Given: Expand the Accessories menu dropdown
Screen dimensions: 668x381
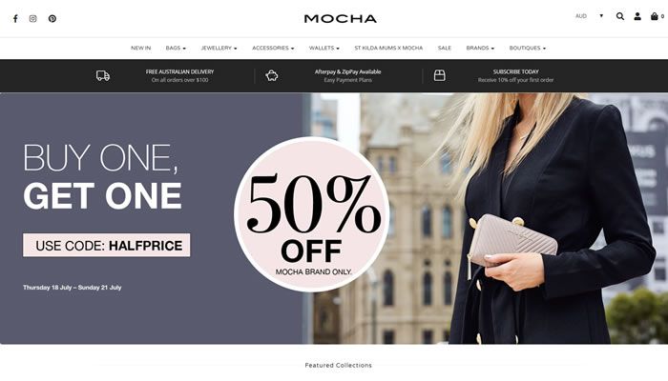Looking at the screenshot, I should click(273, 48).
